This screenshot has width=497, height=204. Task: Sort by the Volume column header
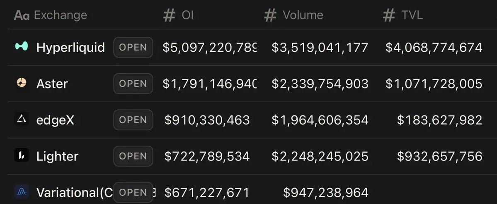303,15
